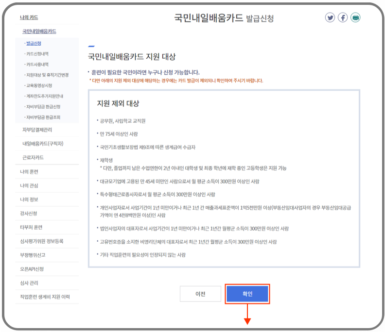The image size is (385, 332).
Task: Open 부정행위신고 sidebar menu
Action: point(33,255)
